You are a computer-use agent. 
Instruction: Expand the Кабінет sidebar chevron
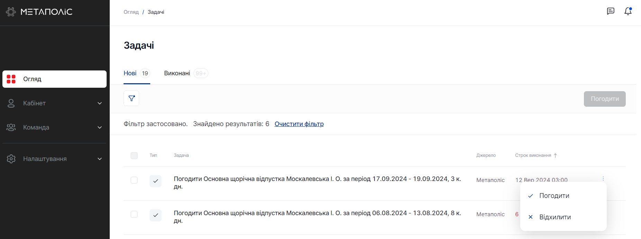click(100, 103)
